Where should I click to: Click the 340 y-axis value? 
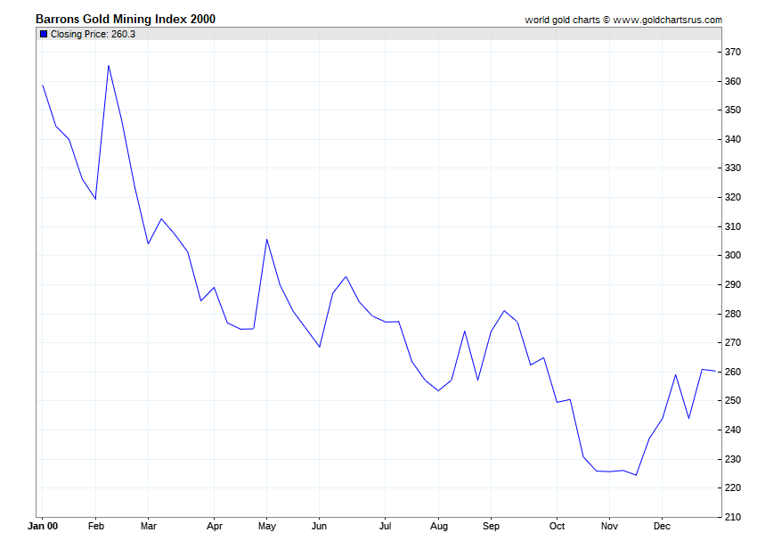(733, 139)
